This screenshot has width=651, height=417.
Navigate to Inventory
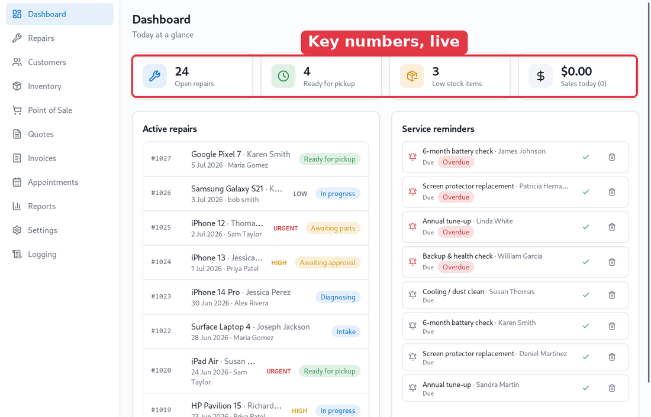click(60, 86)
